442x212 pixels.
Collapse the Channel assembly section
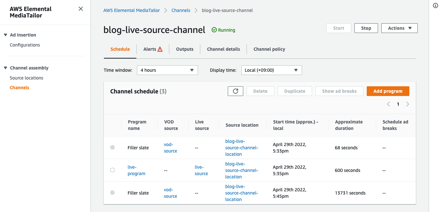pos(5,68)
